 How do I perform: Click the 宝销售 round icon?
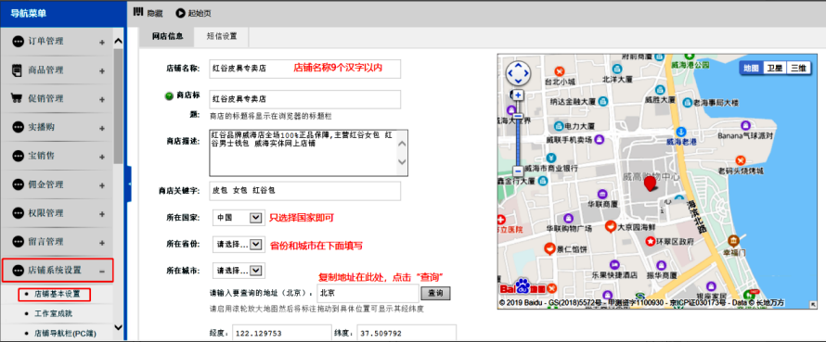point(18,156)
